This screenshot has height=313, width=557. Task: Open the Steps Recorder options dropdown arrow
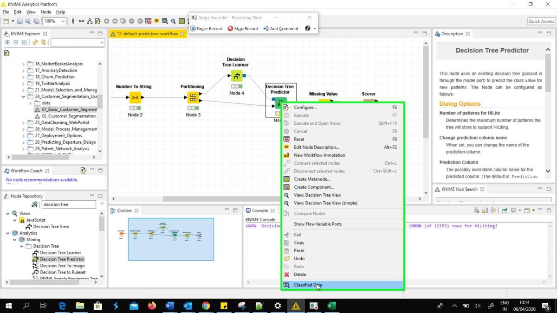(315, 29)
